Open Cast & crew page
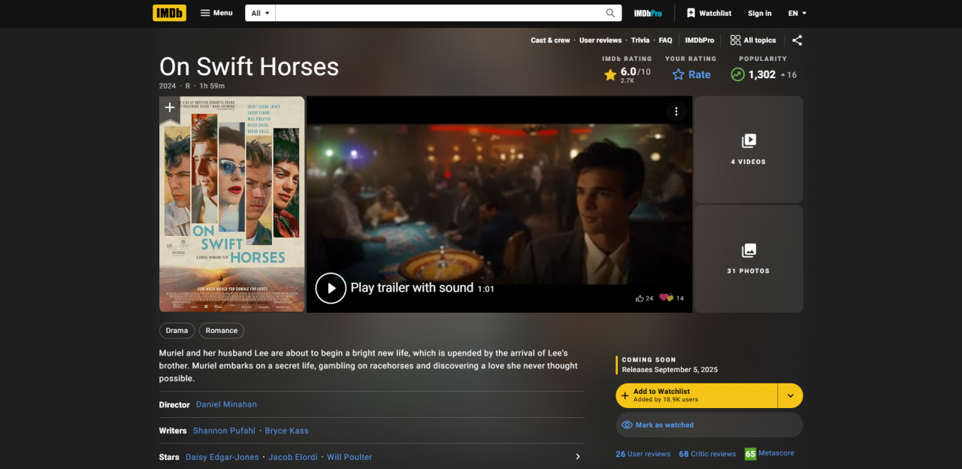Screen dimensions: 962x469 point(550,41)
